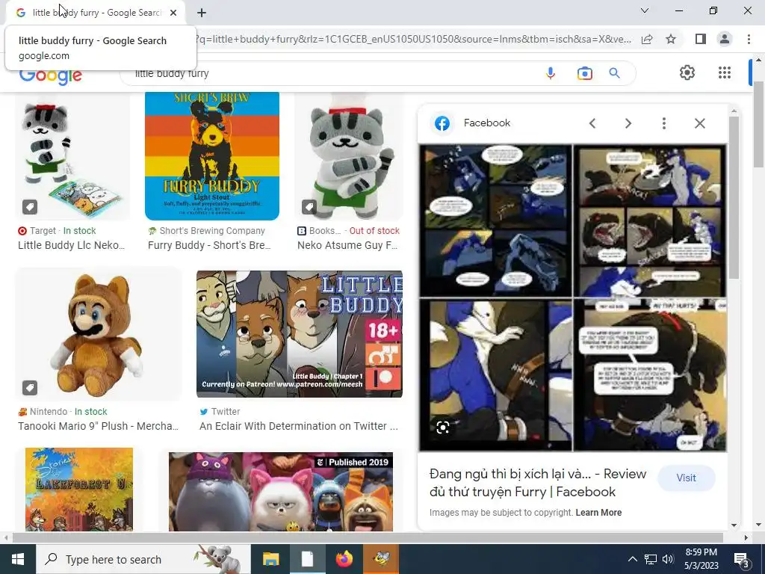Click the Facebook source icon in preview
The height and width of the screenshot is (574, 765).
[x=442, y=123]
